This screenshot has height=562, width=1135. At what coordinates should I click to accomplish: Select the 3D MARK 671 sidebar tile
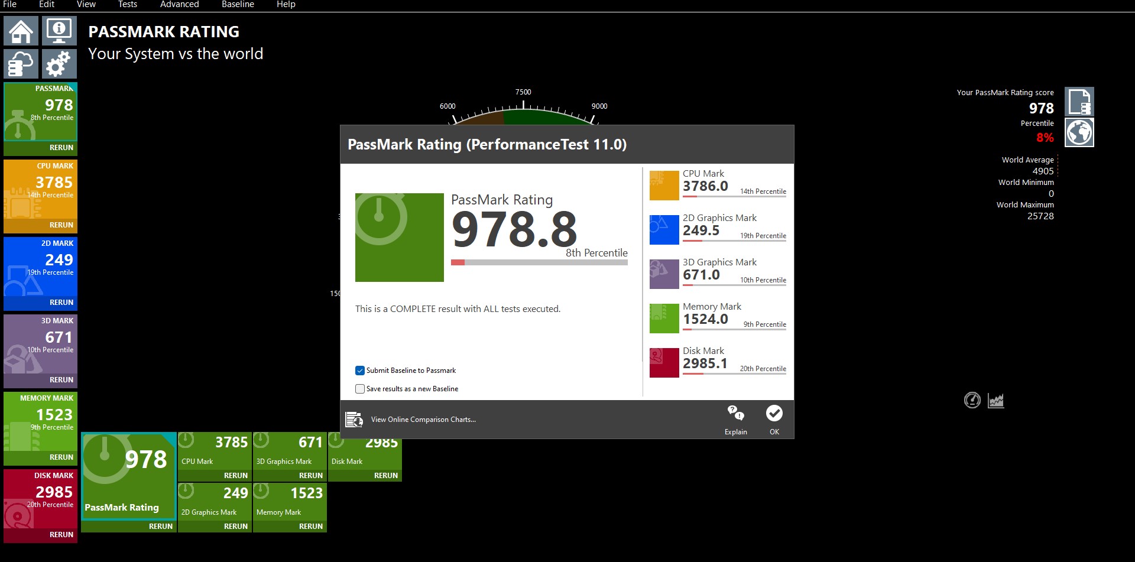[x=41, y=344]
